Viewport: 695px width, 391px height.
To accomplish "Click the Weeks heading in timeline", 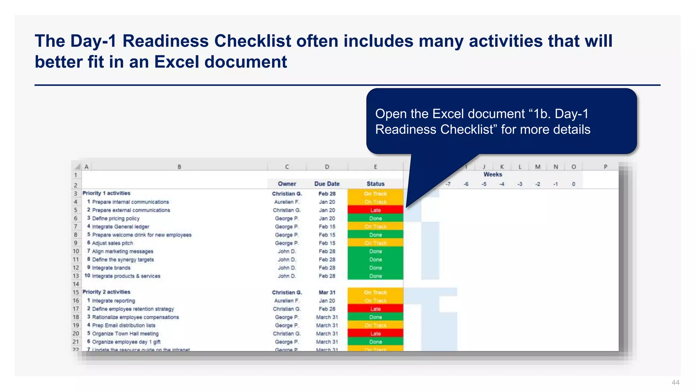I will (493, 174).
